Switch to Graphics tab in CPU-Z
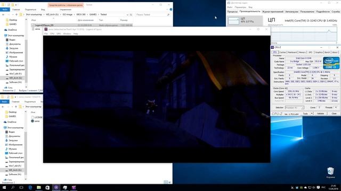The height and width of the screenshot is (191, 341). [x=319, y=53]
